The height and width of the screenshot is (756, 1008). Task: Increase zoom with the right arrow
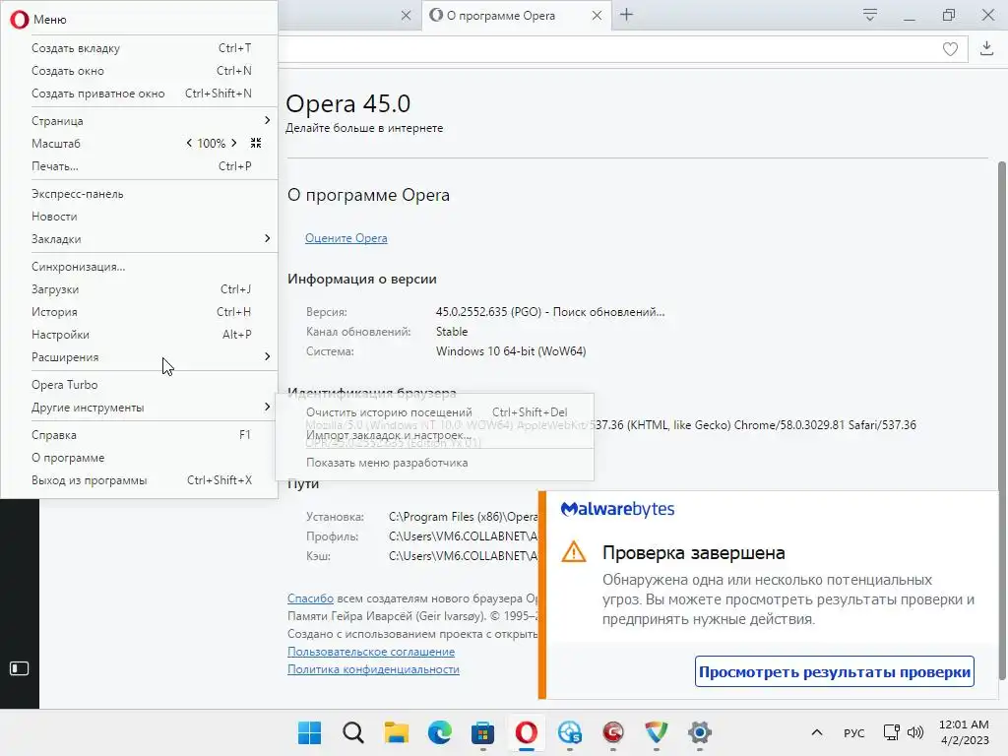[x=234, y=143]
